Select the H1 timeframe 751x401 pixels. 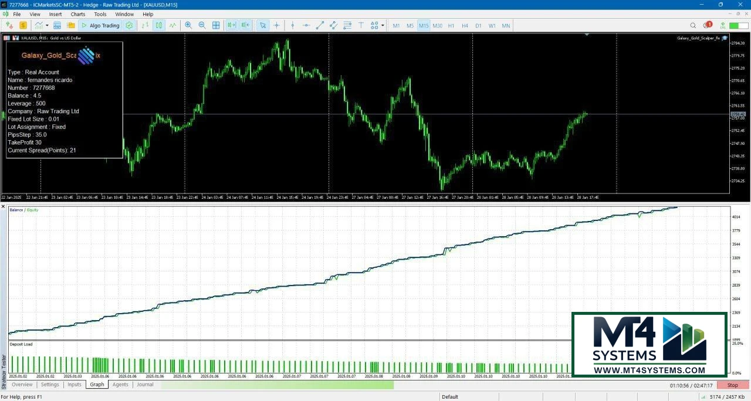pyautogui.click(x=451, y=26)
